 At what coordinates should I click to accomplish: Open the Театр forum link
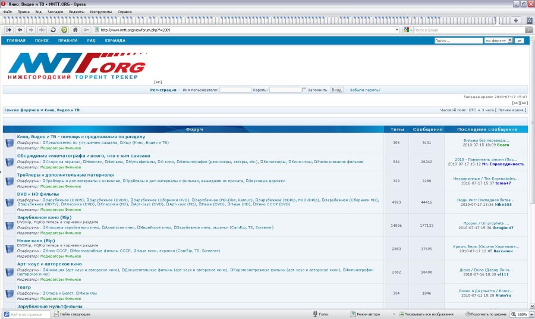[x=24, y=287]
